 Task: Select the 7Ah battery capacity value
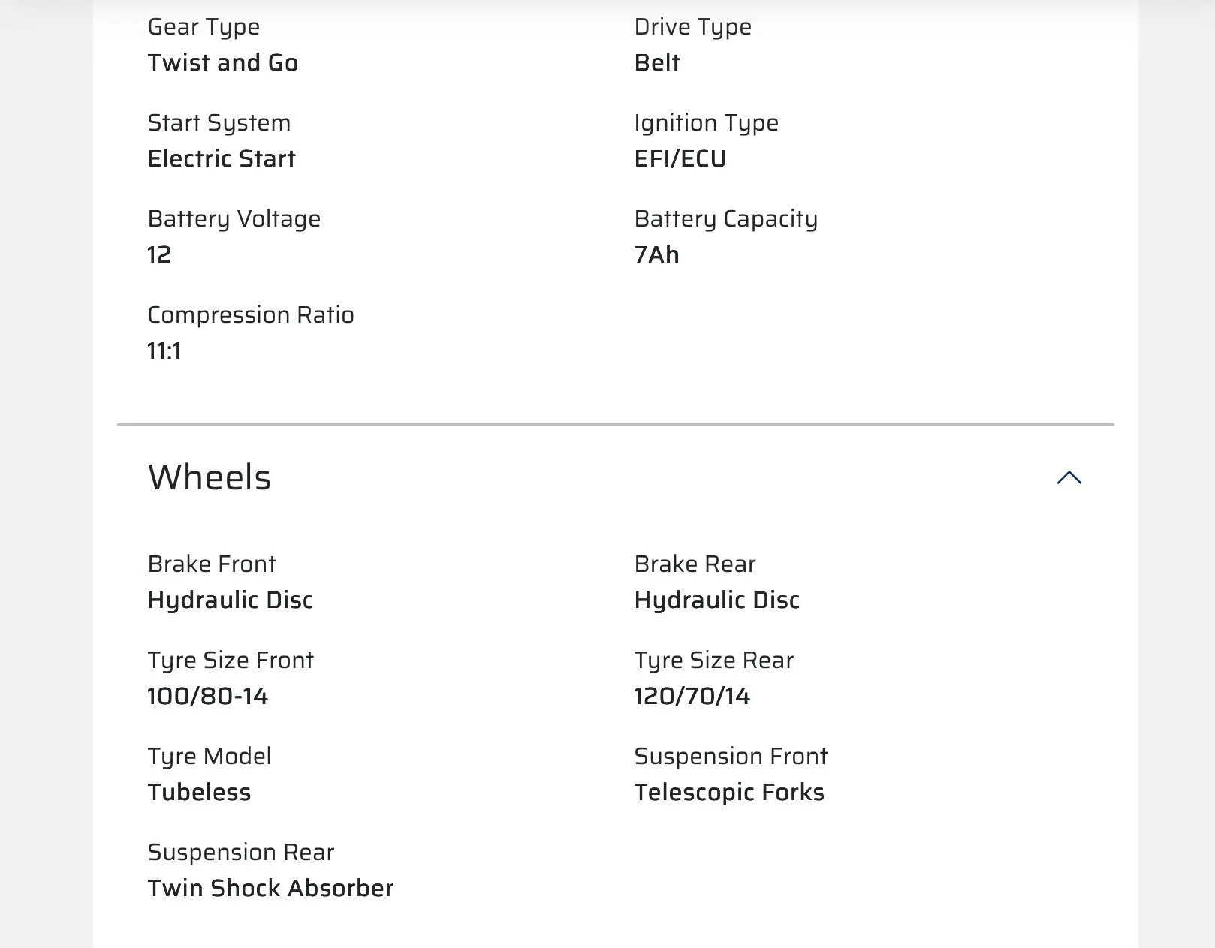(657, 254)
